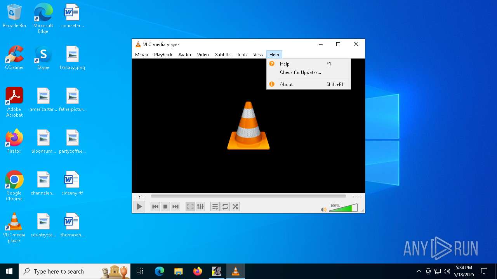Screen dimensions: 497x279
Task: Open the Audio menu
Action: tap(185, 55)
